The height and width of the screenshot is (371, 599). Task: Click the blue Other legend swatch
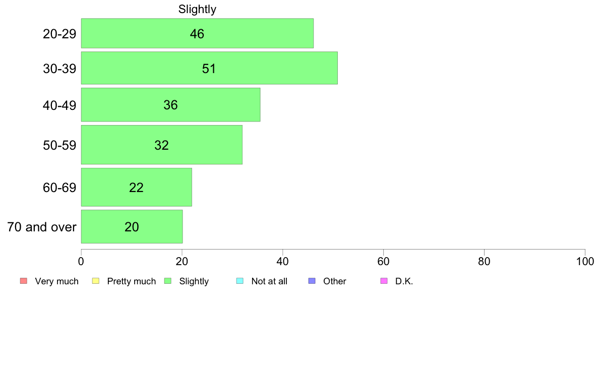[x=312, y=281]
